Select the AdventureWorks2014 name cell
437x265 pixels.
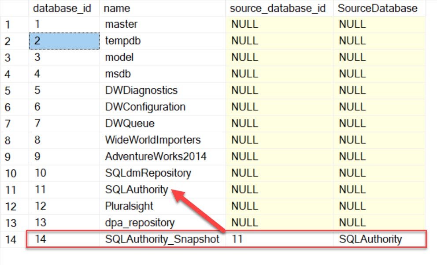[163, 157]
